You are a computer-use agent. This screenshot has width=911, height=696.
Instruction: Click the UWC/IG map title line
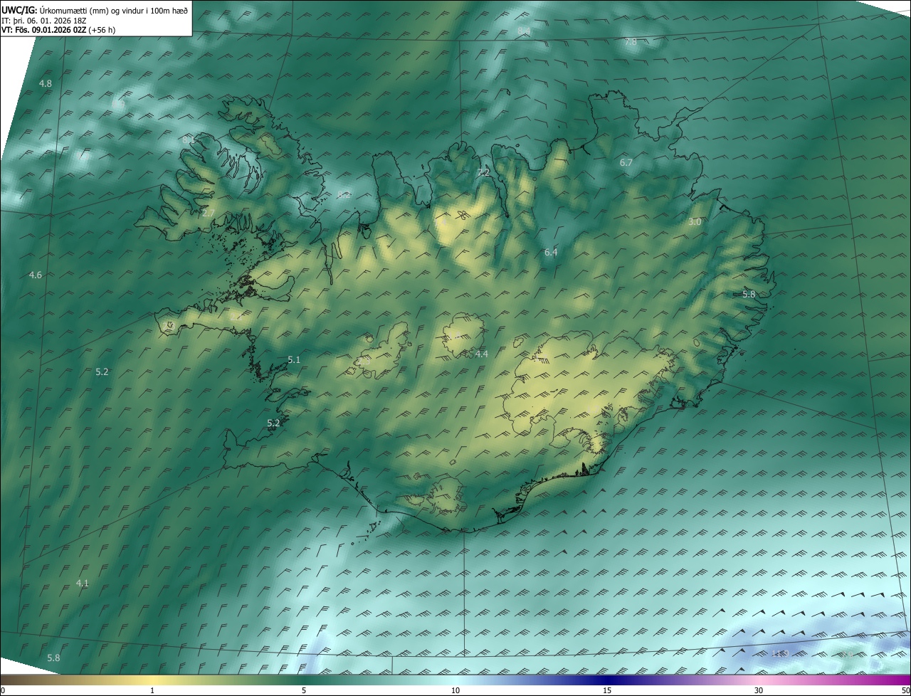(95, 9)
